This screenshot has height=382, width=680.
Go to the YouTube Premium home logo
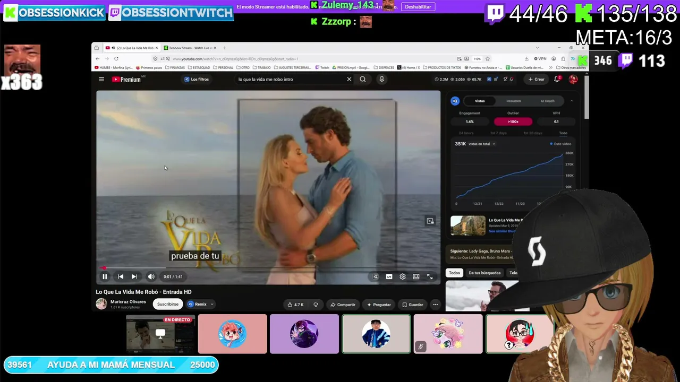coord(126,80)
